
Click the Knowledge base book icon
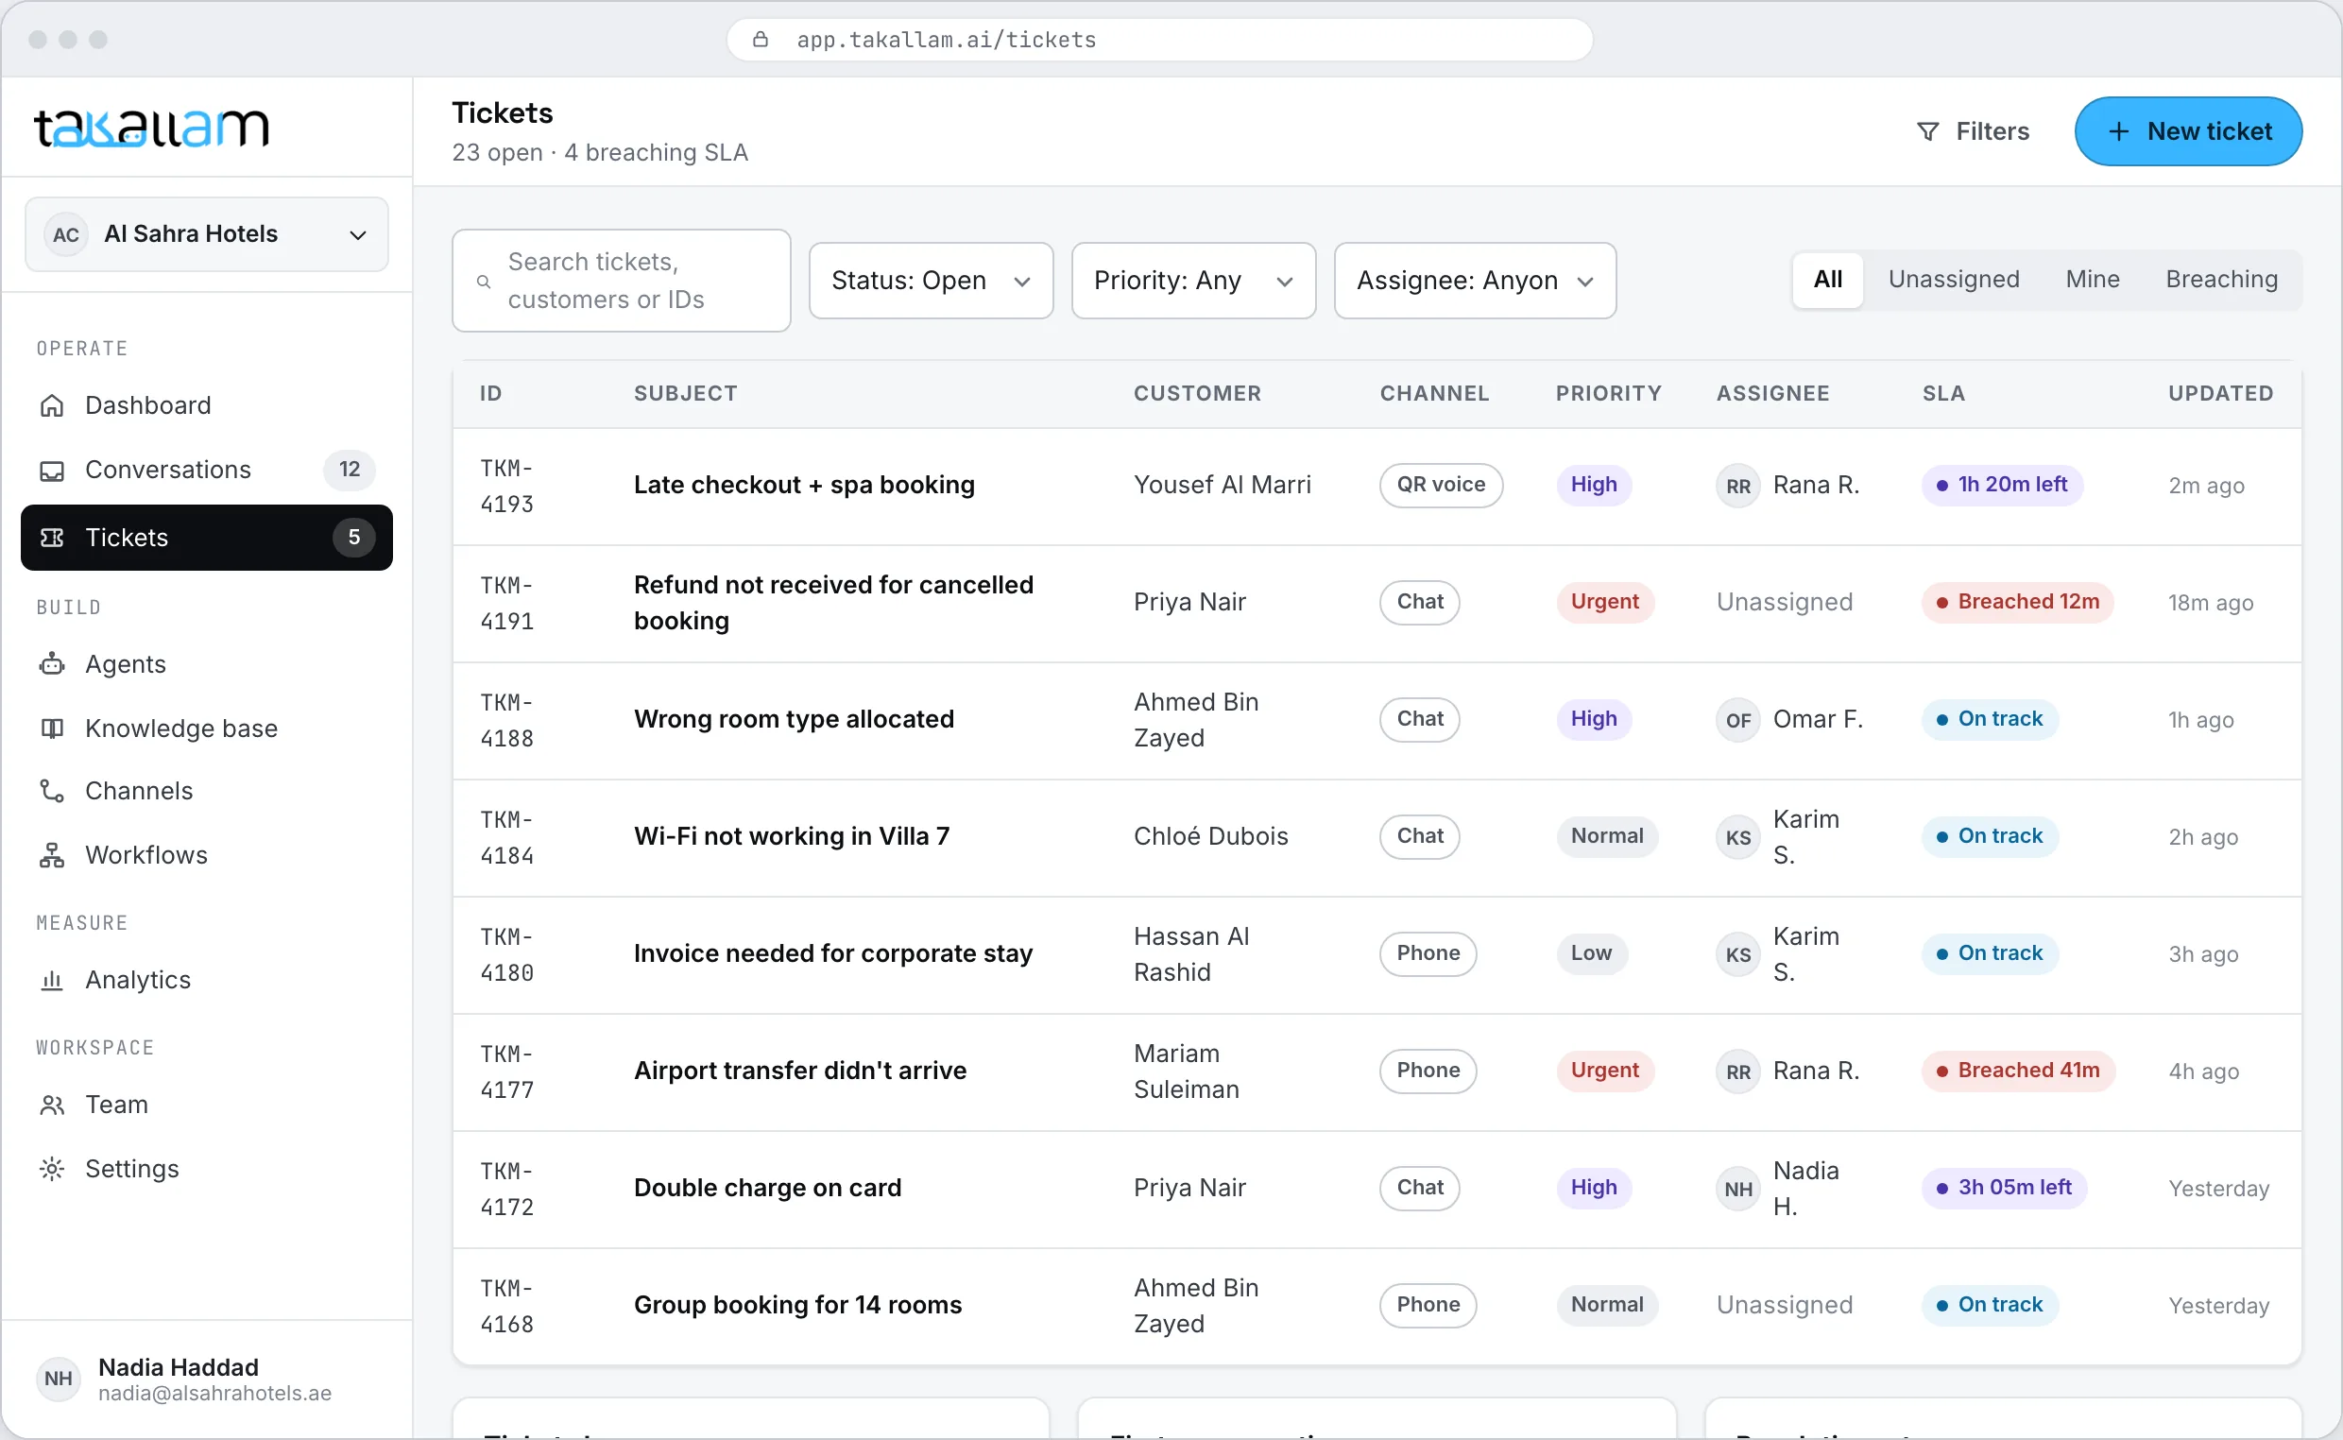(x=52, y=729)
